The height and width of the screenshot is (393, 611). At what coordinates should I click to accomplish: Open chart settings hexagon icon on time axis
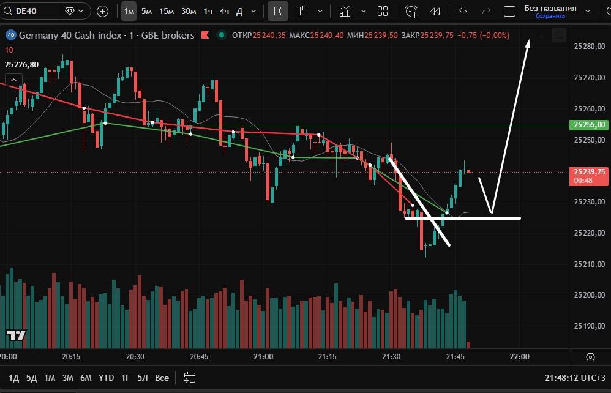pos(590,357)
